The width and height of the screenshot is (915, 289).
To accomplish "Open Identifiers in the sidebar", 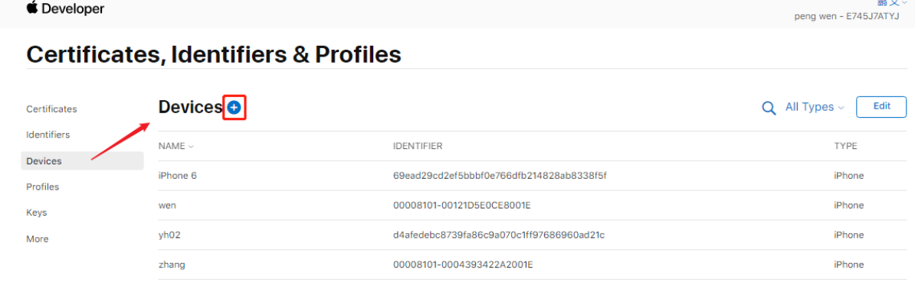I will point(48,135).
